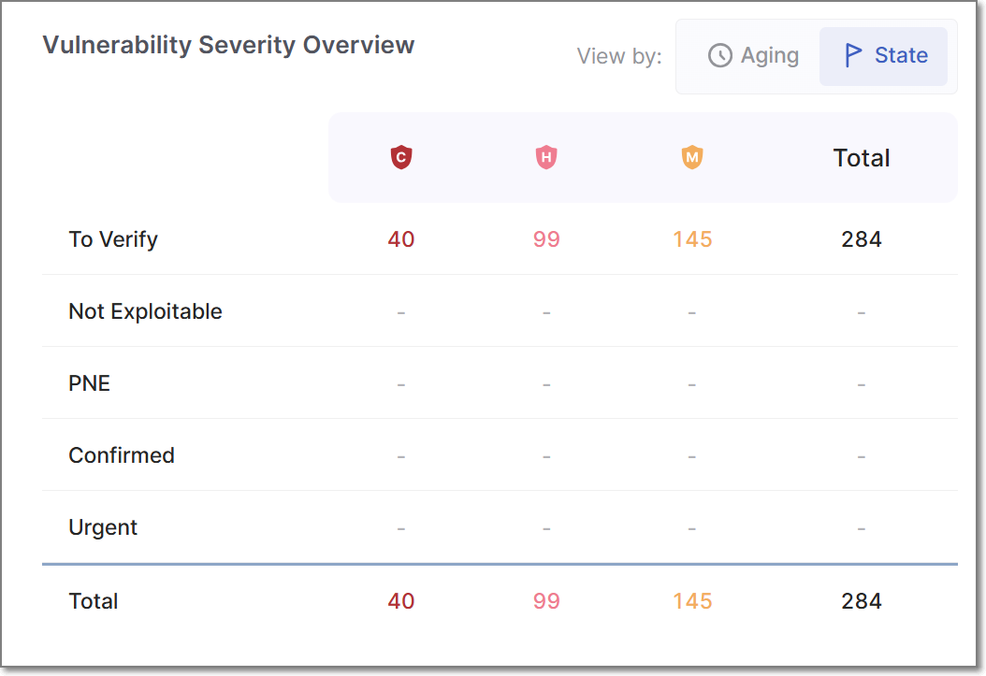Viewport: 986px width, 676px height.
Task: Click the High severity shield icon
Action: click(546, 158)
